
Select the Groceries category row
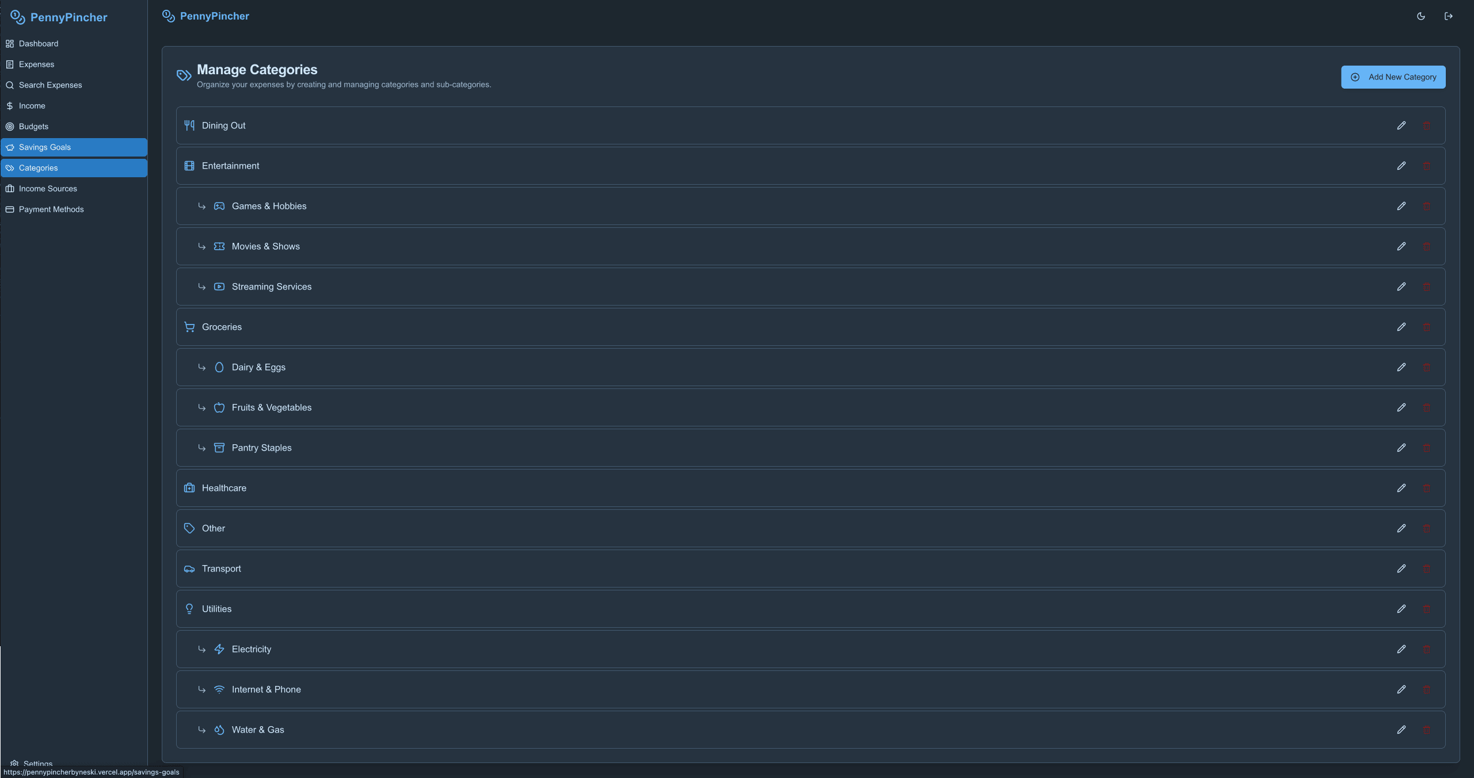point(222,327)
